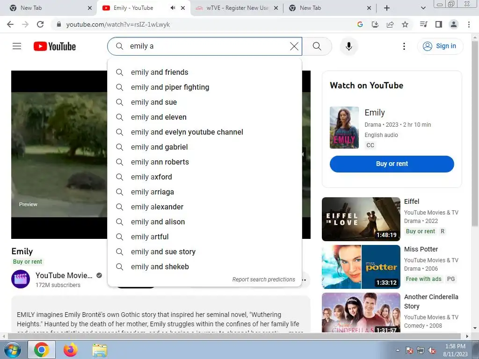Show hidden system tray icons
This screenshot has width=479, height=359.
398,351
